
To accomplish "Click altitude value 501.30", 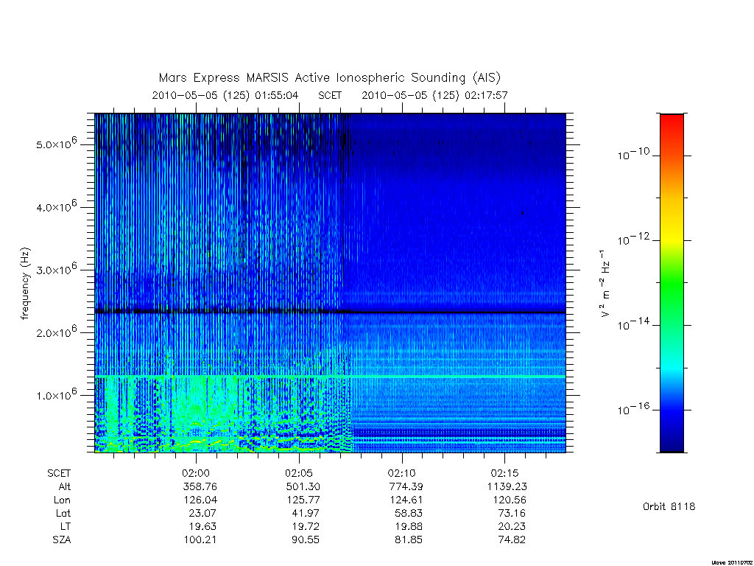I will (303, 486).
